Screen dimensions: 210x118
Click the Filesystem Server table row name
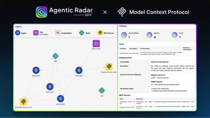tap(127, 107)
